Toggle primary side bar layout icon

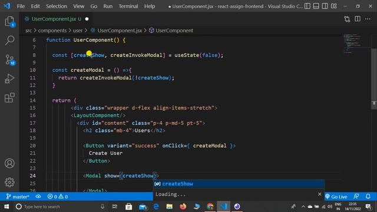(x=307, y=6)
